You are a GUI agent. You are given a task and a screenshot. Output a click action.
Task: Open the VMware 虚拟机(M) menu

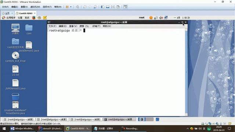(35, 7)
